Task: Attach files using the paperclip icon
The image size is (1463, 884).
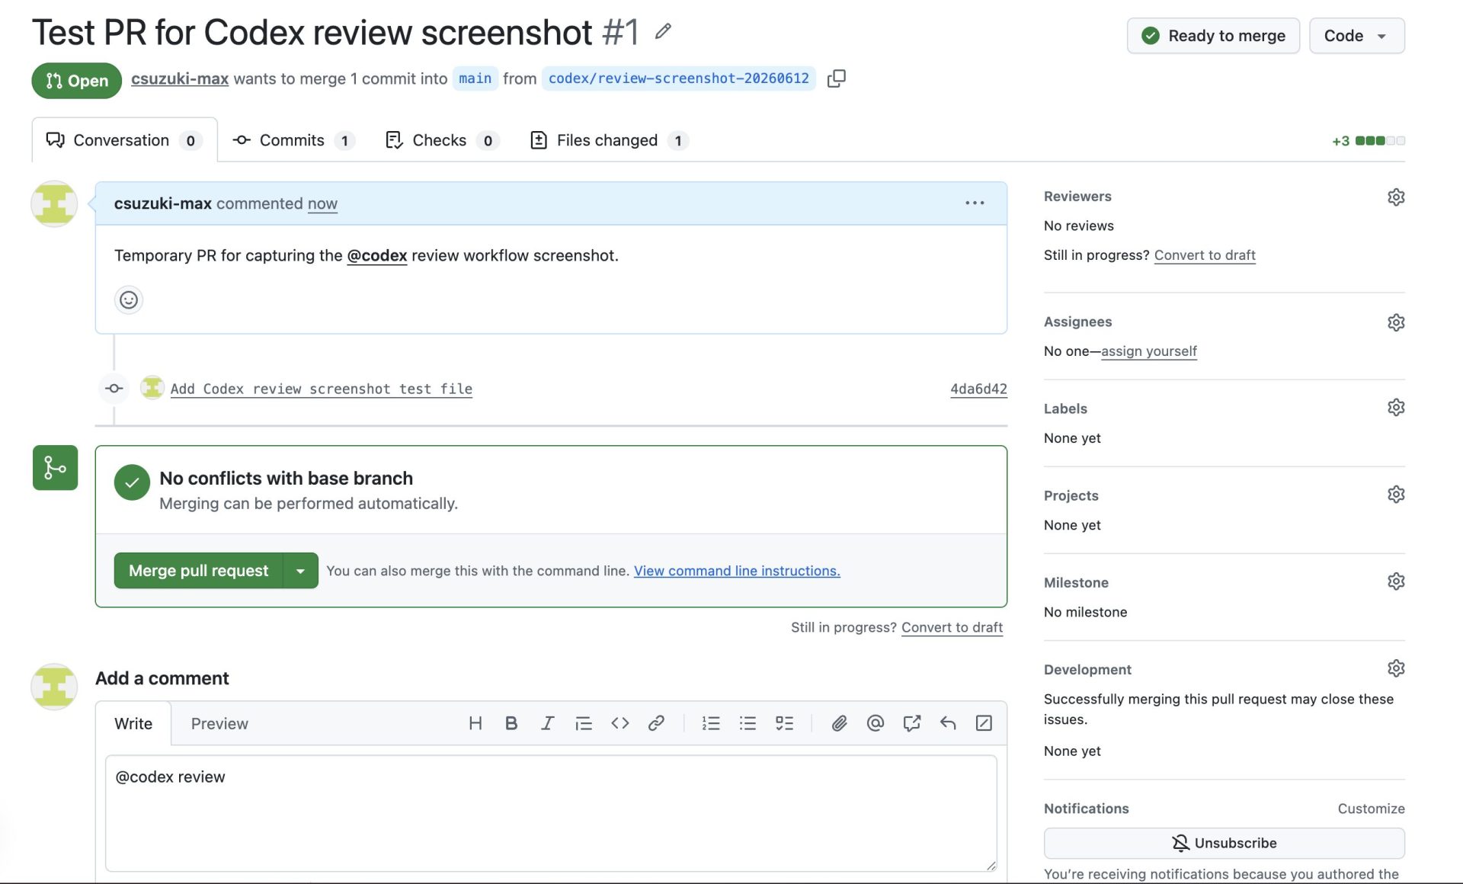Action: pos(839,723)
